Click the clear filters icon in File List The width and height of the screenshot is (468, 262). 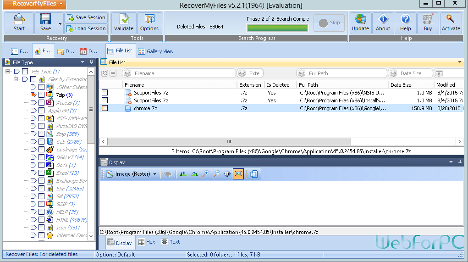105,73
